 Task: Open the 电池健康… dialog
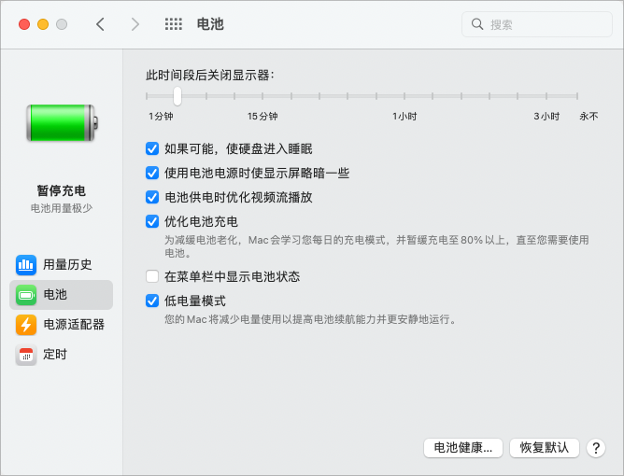[x=463, y=448]
